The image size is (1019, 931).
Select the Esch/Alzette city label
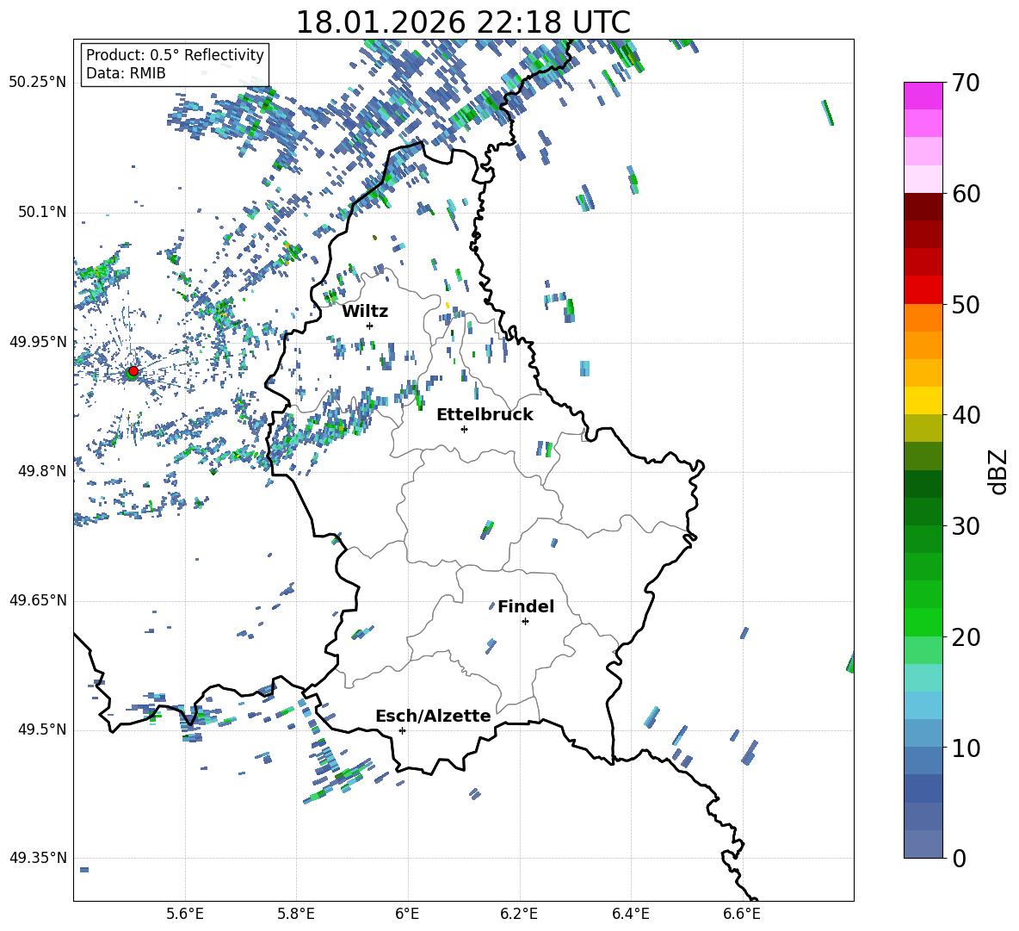point(433,716)
